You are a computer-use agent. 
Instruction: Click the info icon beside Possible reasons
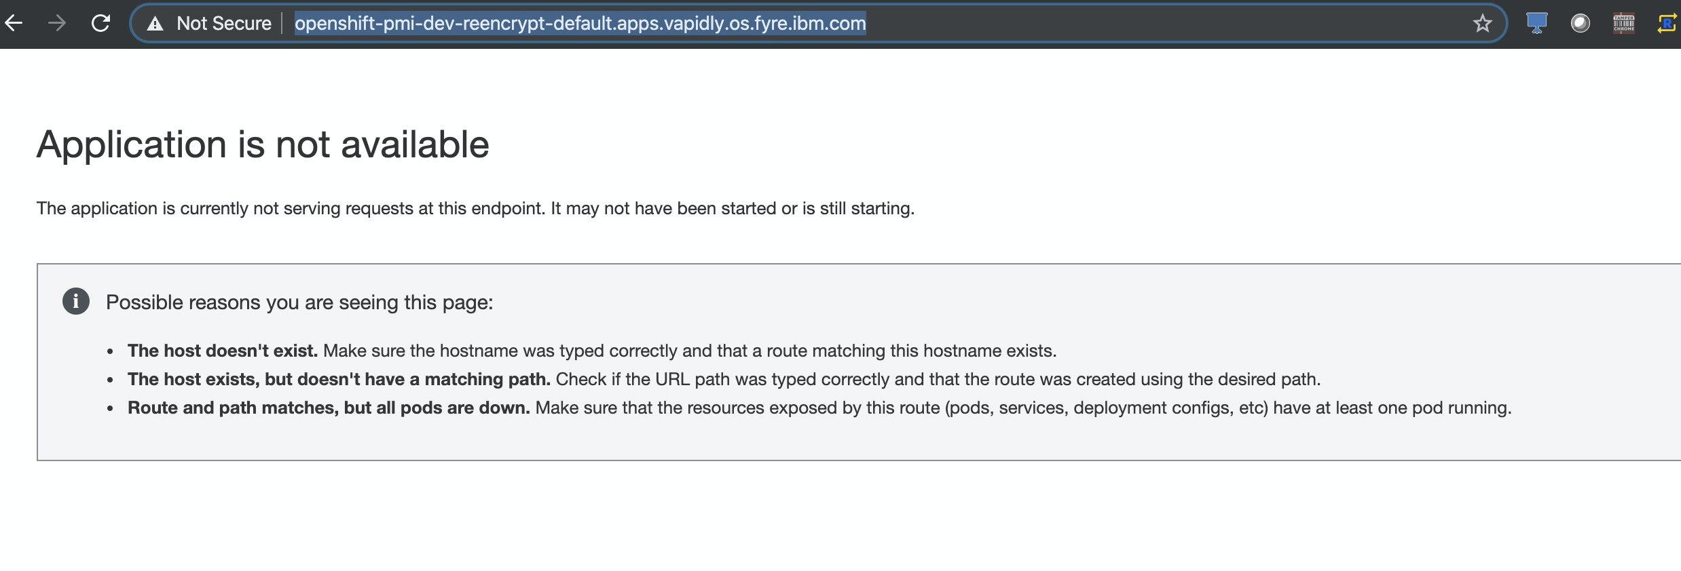76,301
